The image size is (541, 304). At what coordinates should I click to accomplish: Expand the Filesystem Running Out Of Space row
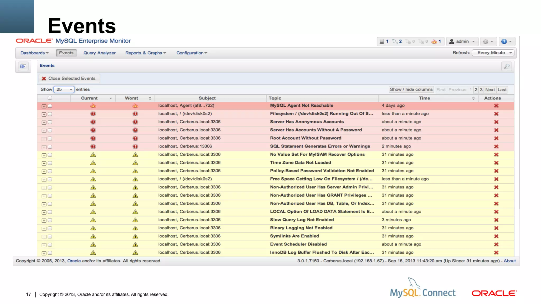[x=44, y=114]
